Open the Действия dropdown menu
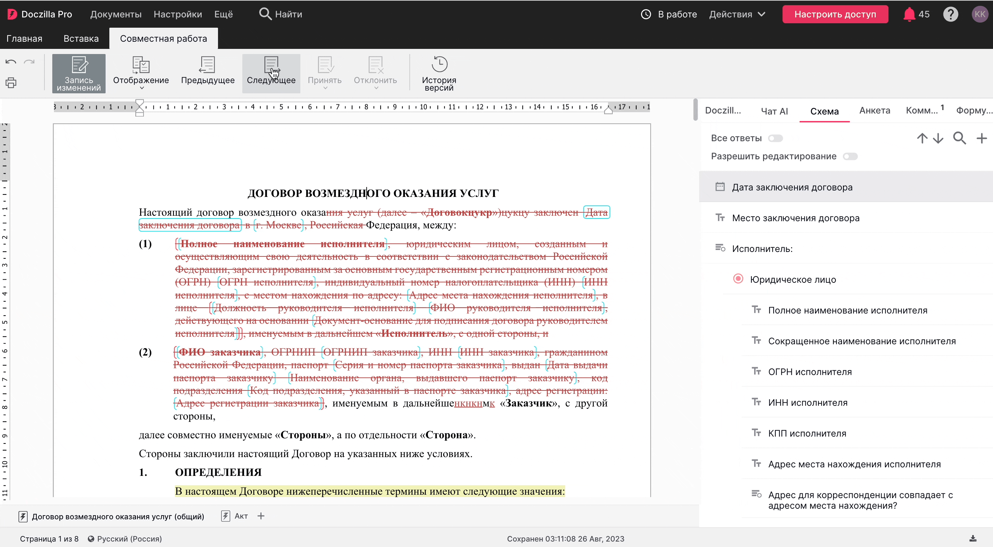This screenshot has height=547, width=993. [737, 14]
